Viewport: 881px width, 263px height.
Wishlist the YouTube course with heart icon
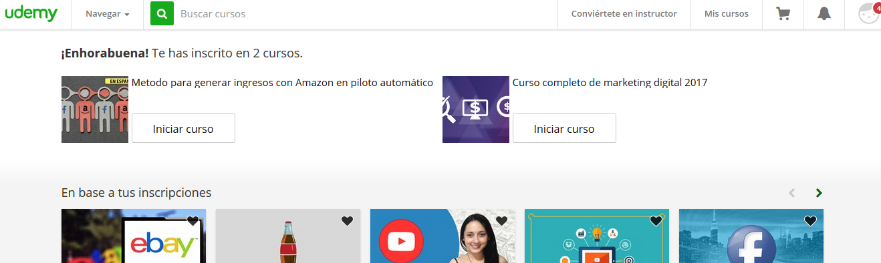501,221
